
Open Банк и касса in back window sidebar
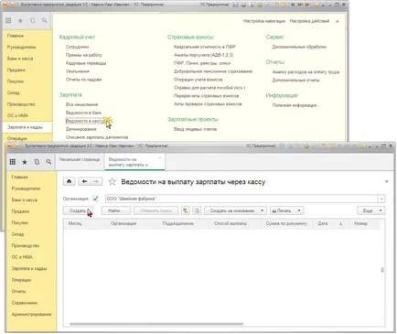click(20, 59)
